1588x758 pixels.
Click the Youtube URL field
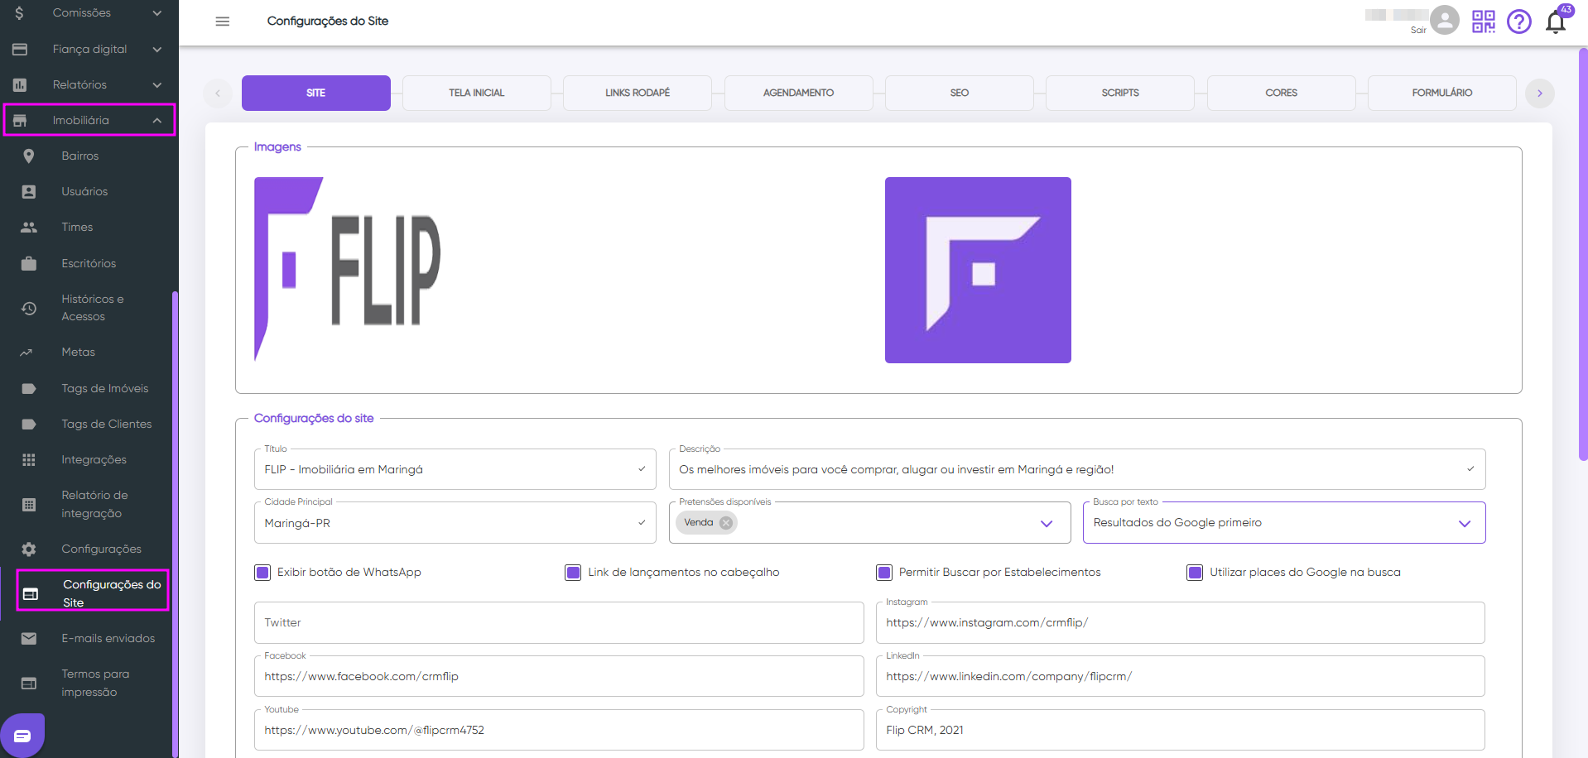(x=559, y=731)
